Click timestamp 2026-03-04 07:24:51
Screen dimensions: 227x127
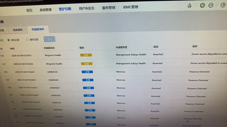[22, 56]
